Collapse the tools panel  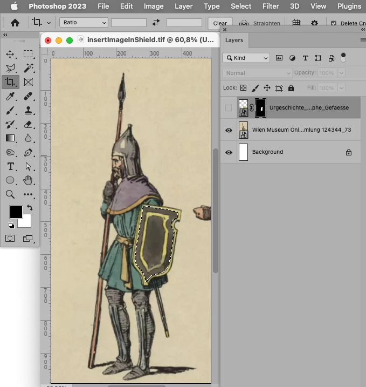(x=5, y=35)
